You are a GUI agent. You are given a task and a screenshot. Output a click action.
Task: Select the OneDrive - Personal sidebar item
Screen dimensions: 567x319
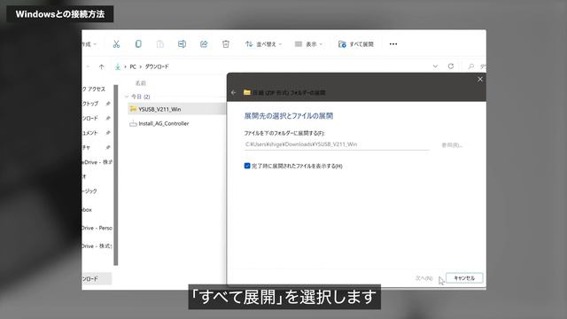(97, 228)
